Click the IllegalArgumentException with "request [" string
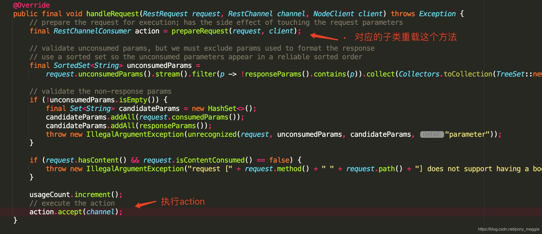The image size is (542, 234). 135,169
